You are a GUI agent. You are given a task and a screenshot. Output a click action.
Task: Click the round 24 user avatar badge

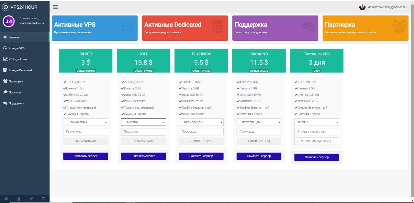[8, 21]
